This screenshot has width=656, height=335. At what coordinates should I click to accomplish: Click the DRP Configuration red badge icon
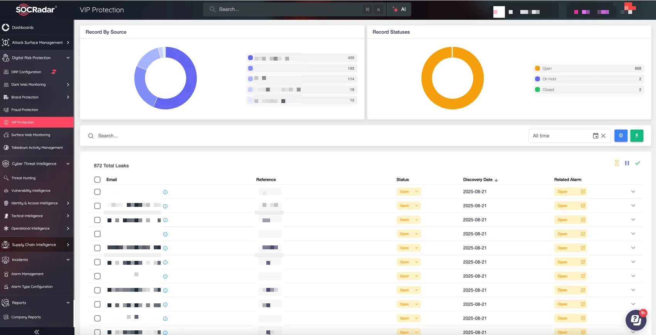point(54,72)
